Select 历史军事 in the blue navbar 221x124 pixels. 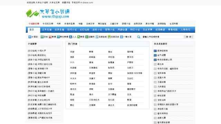147,30
